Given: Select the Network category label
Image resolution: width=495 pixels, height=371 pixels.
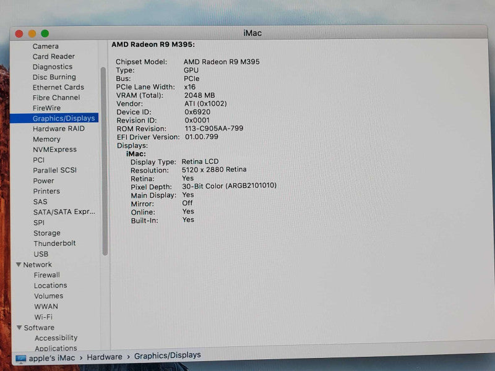Looking at the screenshot, I should [37, 265].
